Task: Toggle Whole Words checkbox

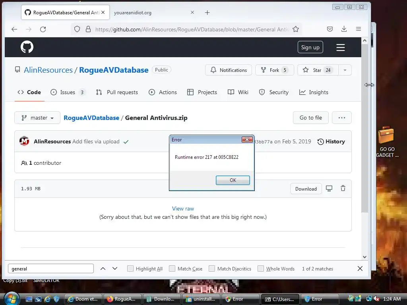Action: coord(261,268)
